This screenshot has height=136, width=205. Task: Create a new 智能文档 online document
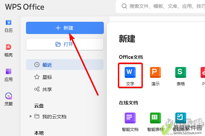pos(130,122)
